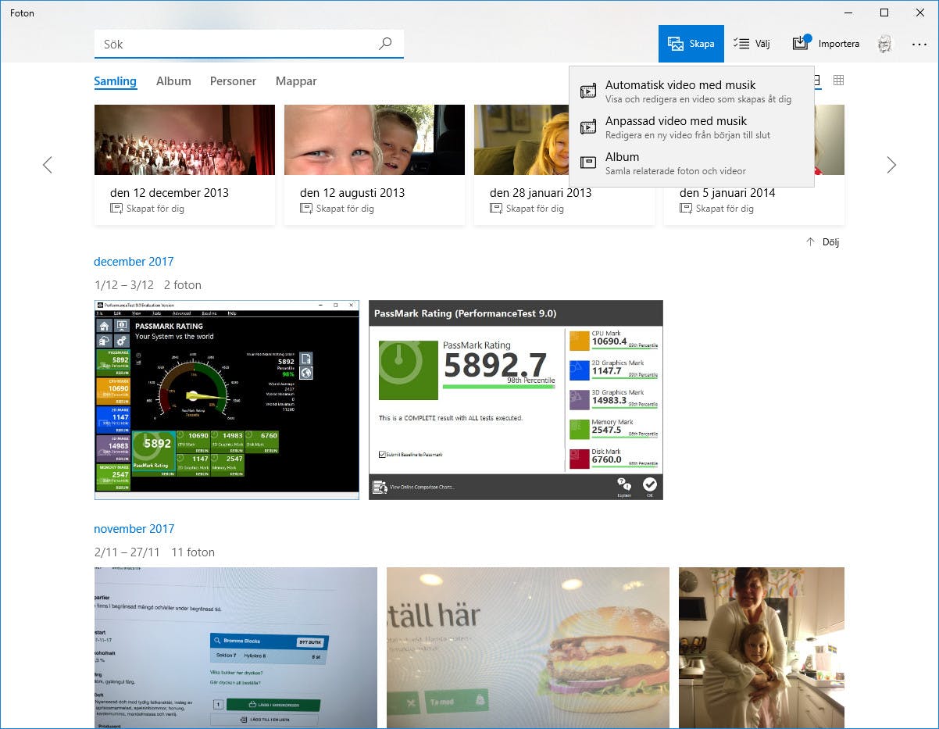Click the Album menu item icon
The width and height of the screenshot is (939, 729).
pyautogui.click(x=587, y=163)
